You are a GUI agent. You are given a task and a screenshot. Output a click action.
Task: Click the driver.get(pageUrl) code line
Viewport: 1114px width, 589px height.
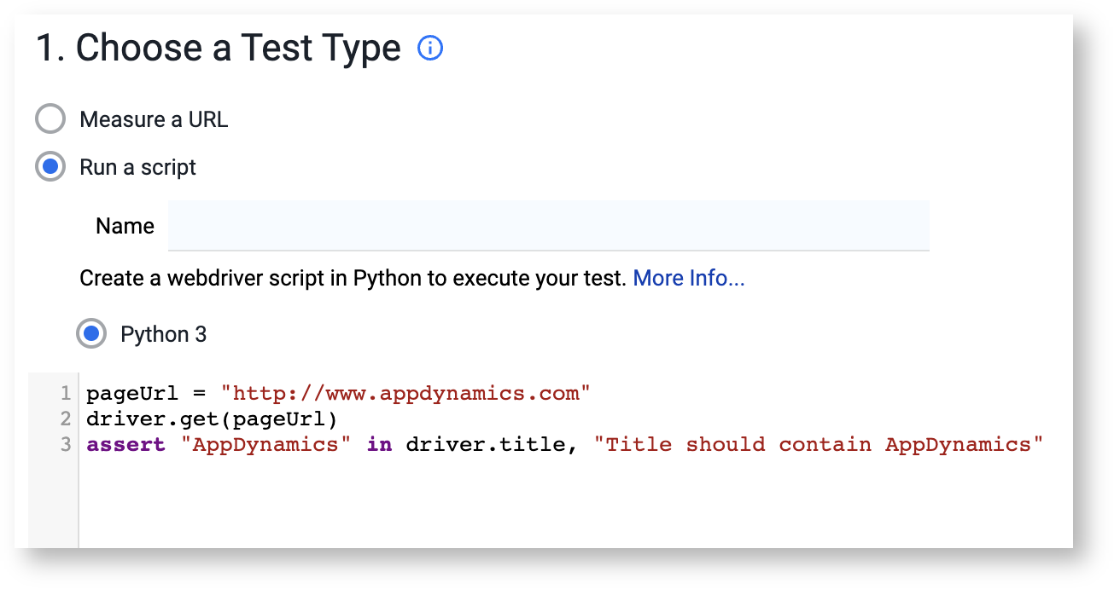pos(212,419)
